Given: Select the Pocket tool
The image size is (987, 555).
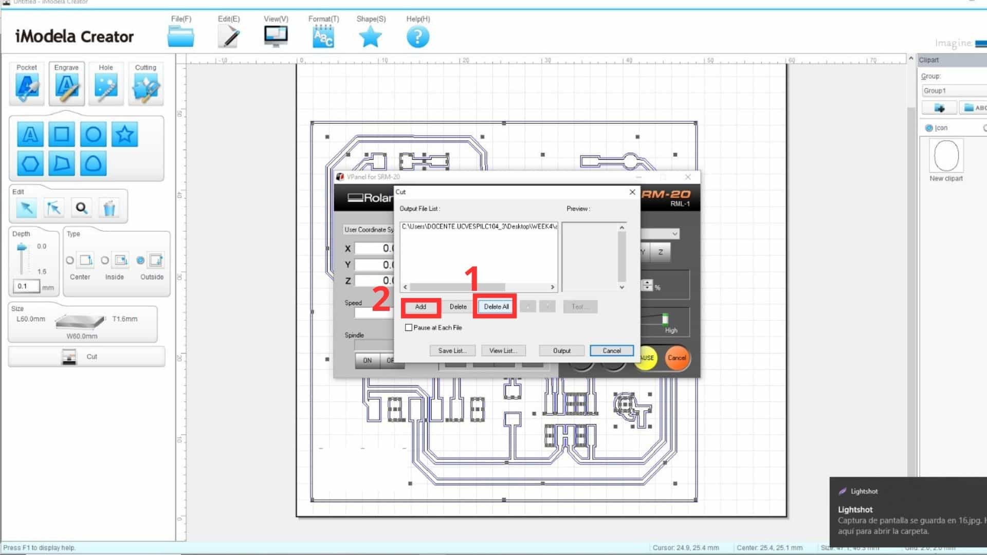Looking at the screenshot, I should click(27, 84).
